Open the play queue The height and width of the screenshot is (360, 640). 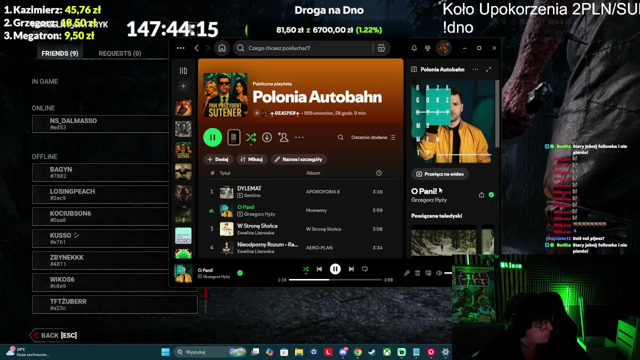[417, 273]
